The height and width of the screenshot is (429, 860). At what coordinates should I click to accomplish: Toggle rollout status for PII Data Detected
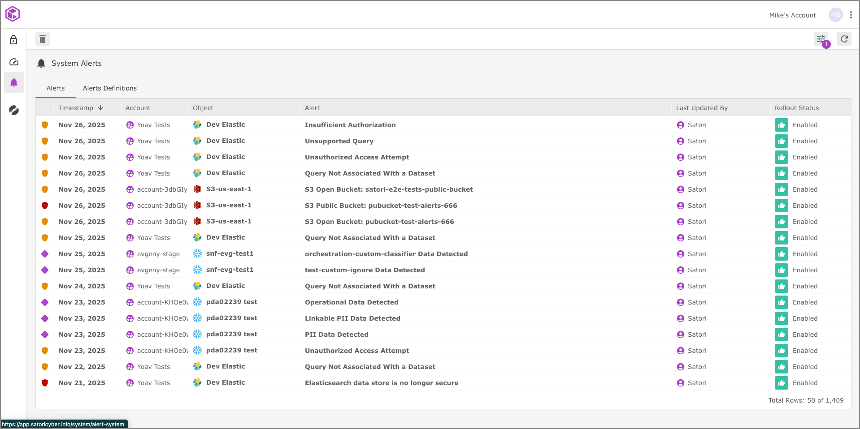pyautogui.click(x=781, y=335)
